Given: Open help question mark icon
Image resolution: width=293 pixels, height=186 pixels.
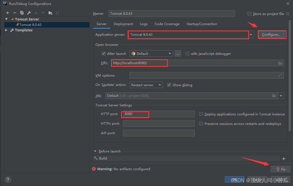Looking at the screenshot, I should (8, 180).
